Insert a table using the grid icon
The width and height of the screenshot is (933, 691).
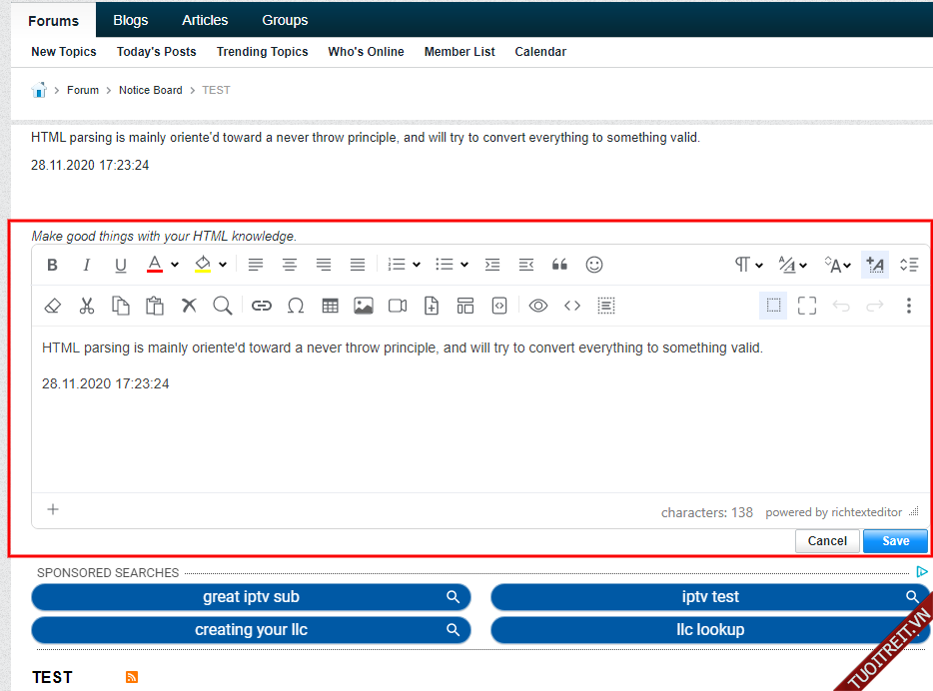click(x=330, y=306)
